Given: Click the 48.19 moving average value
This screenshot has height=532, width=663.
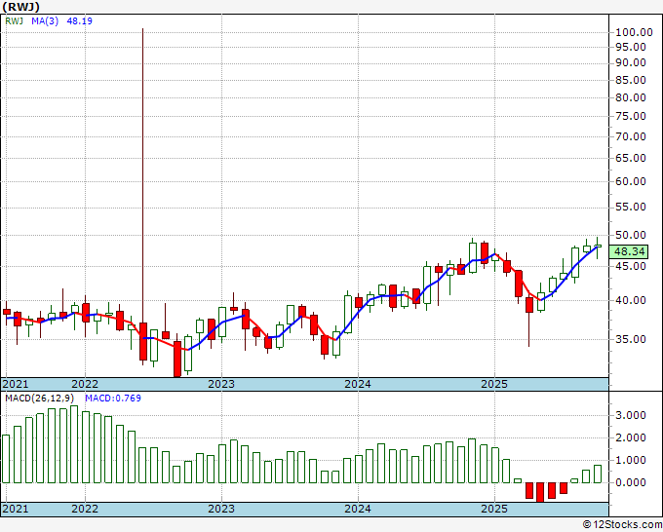Looking at the screenshot, I should tap(80, 21).
